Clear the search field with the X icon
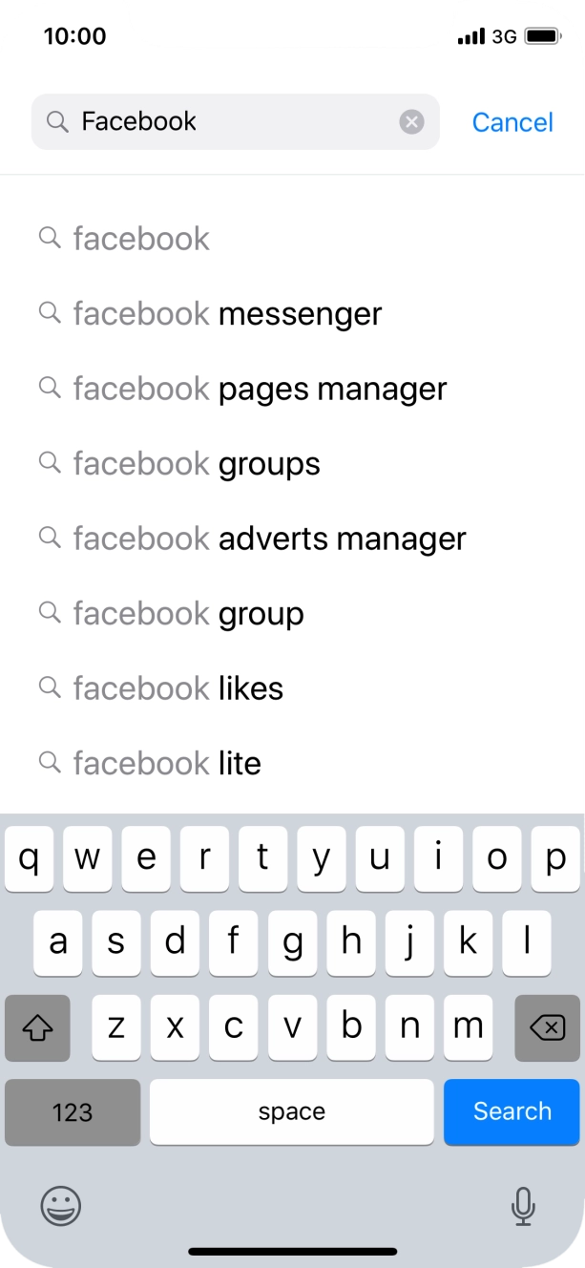The image size is (585, 1268). coord(411,119)
